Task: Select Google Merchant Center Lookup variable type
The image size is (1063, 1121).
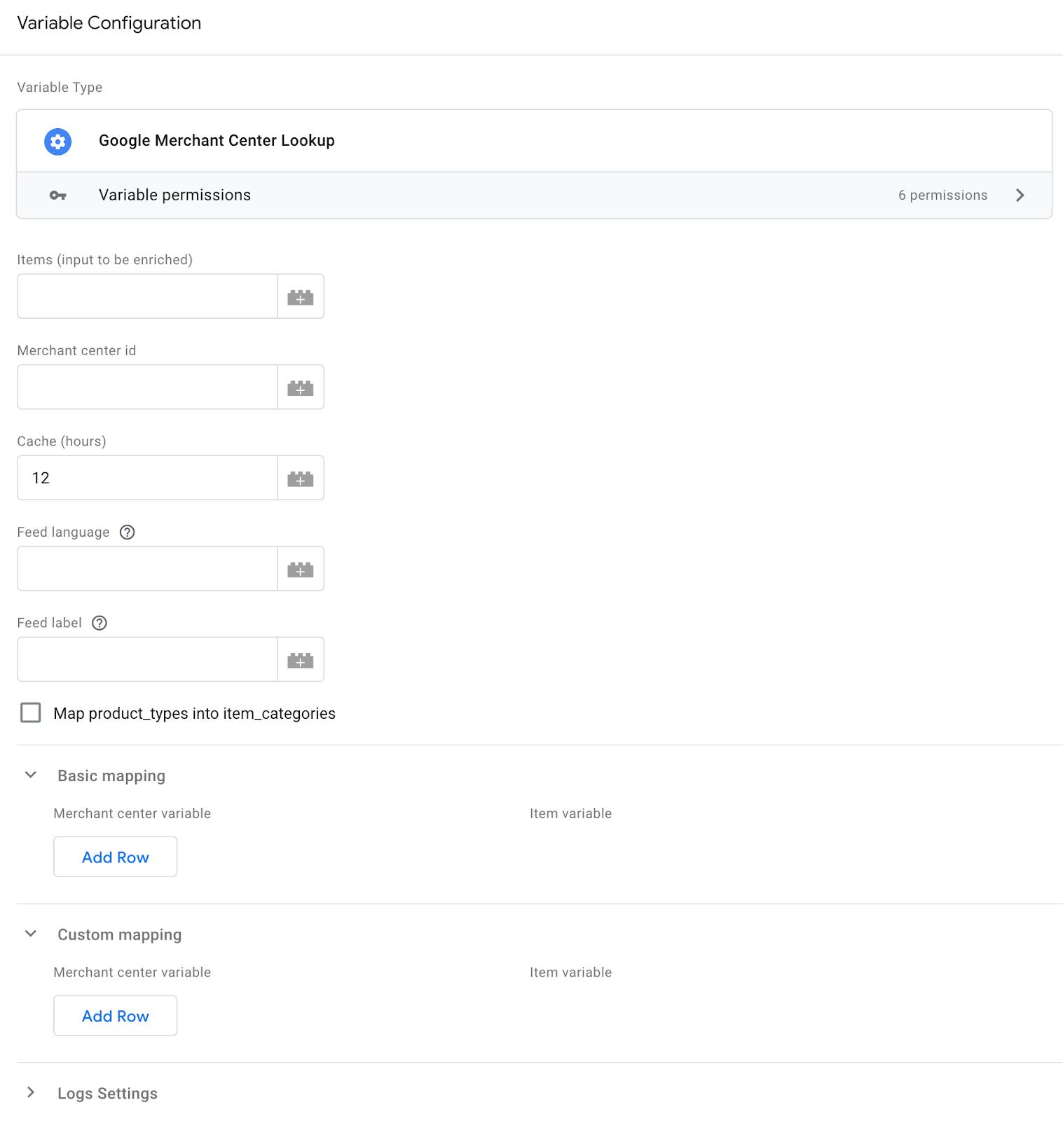Action: click(534, 141)
